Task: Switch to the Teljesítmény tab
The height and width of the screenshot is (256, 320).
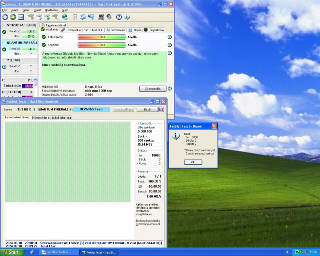Action: 154,30
